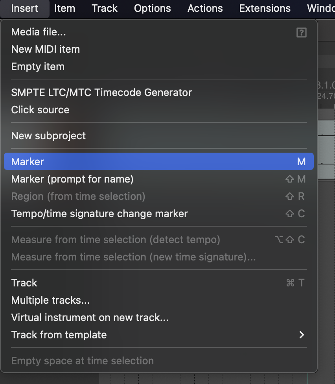Image resolution: width=335 pixels, height=384 pixels.
Task: Create a New subproject
Action: tap(159, 136)
